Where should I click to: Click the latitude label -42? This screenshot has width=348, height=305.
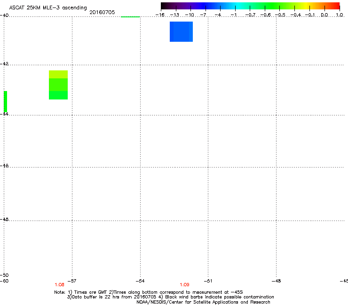[x=4, y=64]
